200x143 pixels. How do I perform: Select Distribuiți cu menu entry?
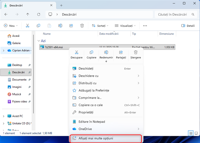[x=106, y=83]
